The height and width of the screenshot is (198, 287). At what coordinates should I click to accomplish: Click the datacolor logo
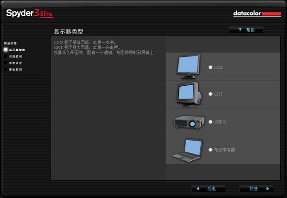pyautogui.click(x=257, y=13)
